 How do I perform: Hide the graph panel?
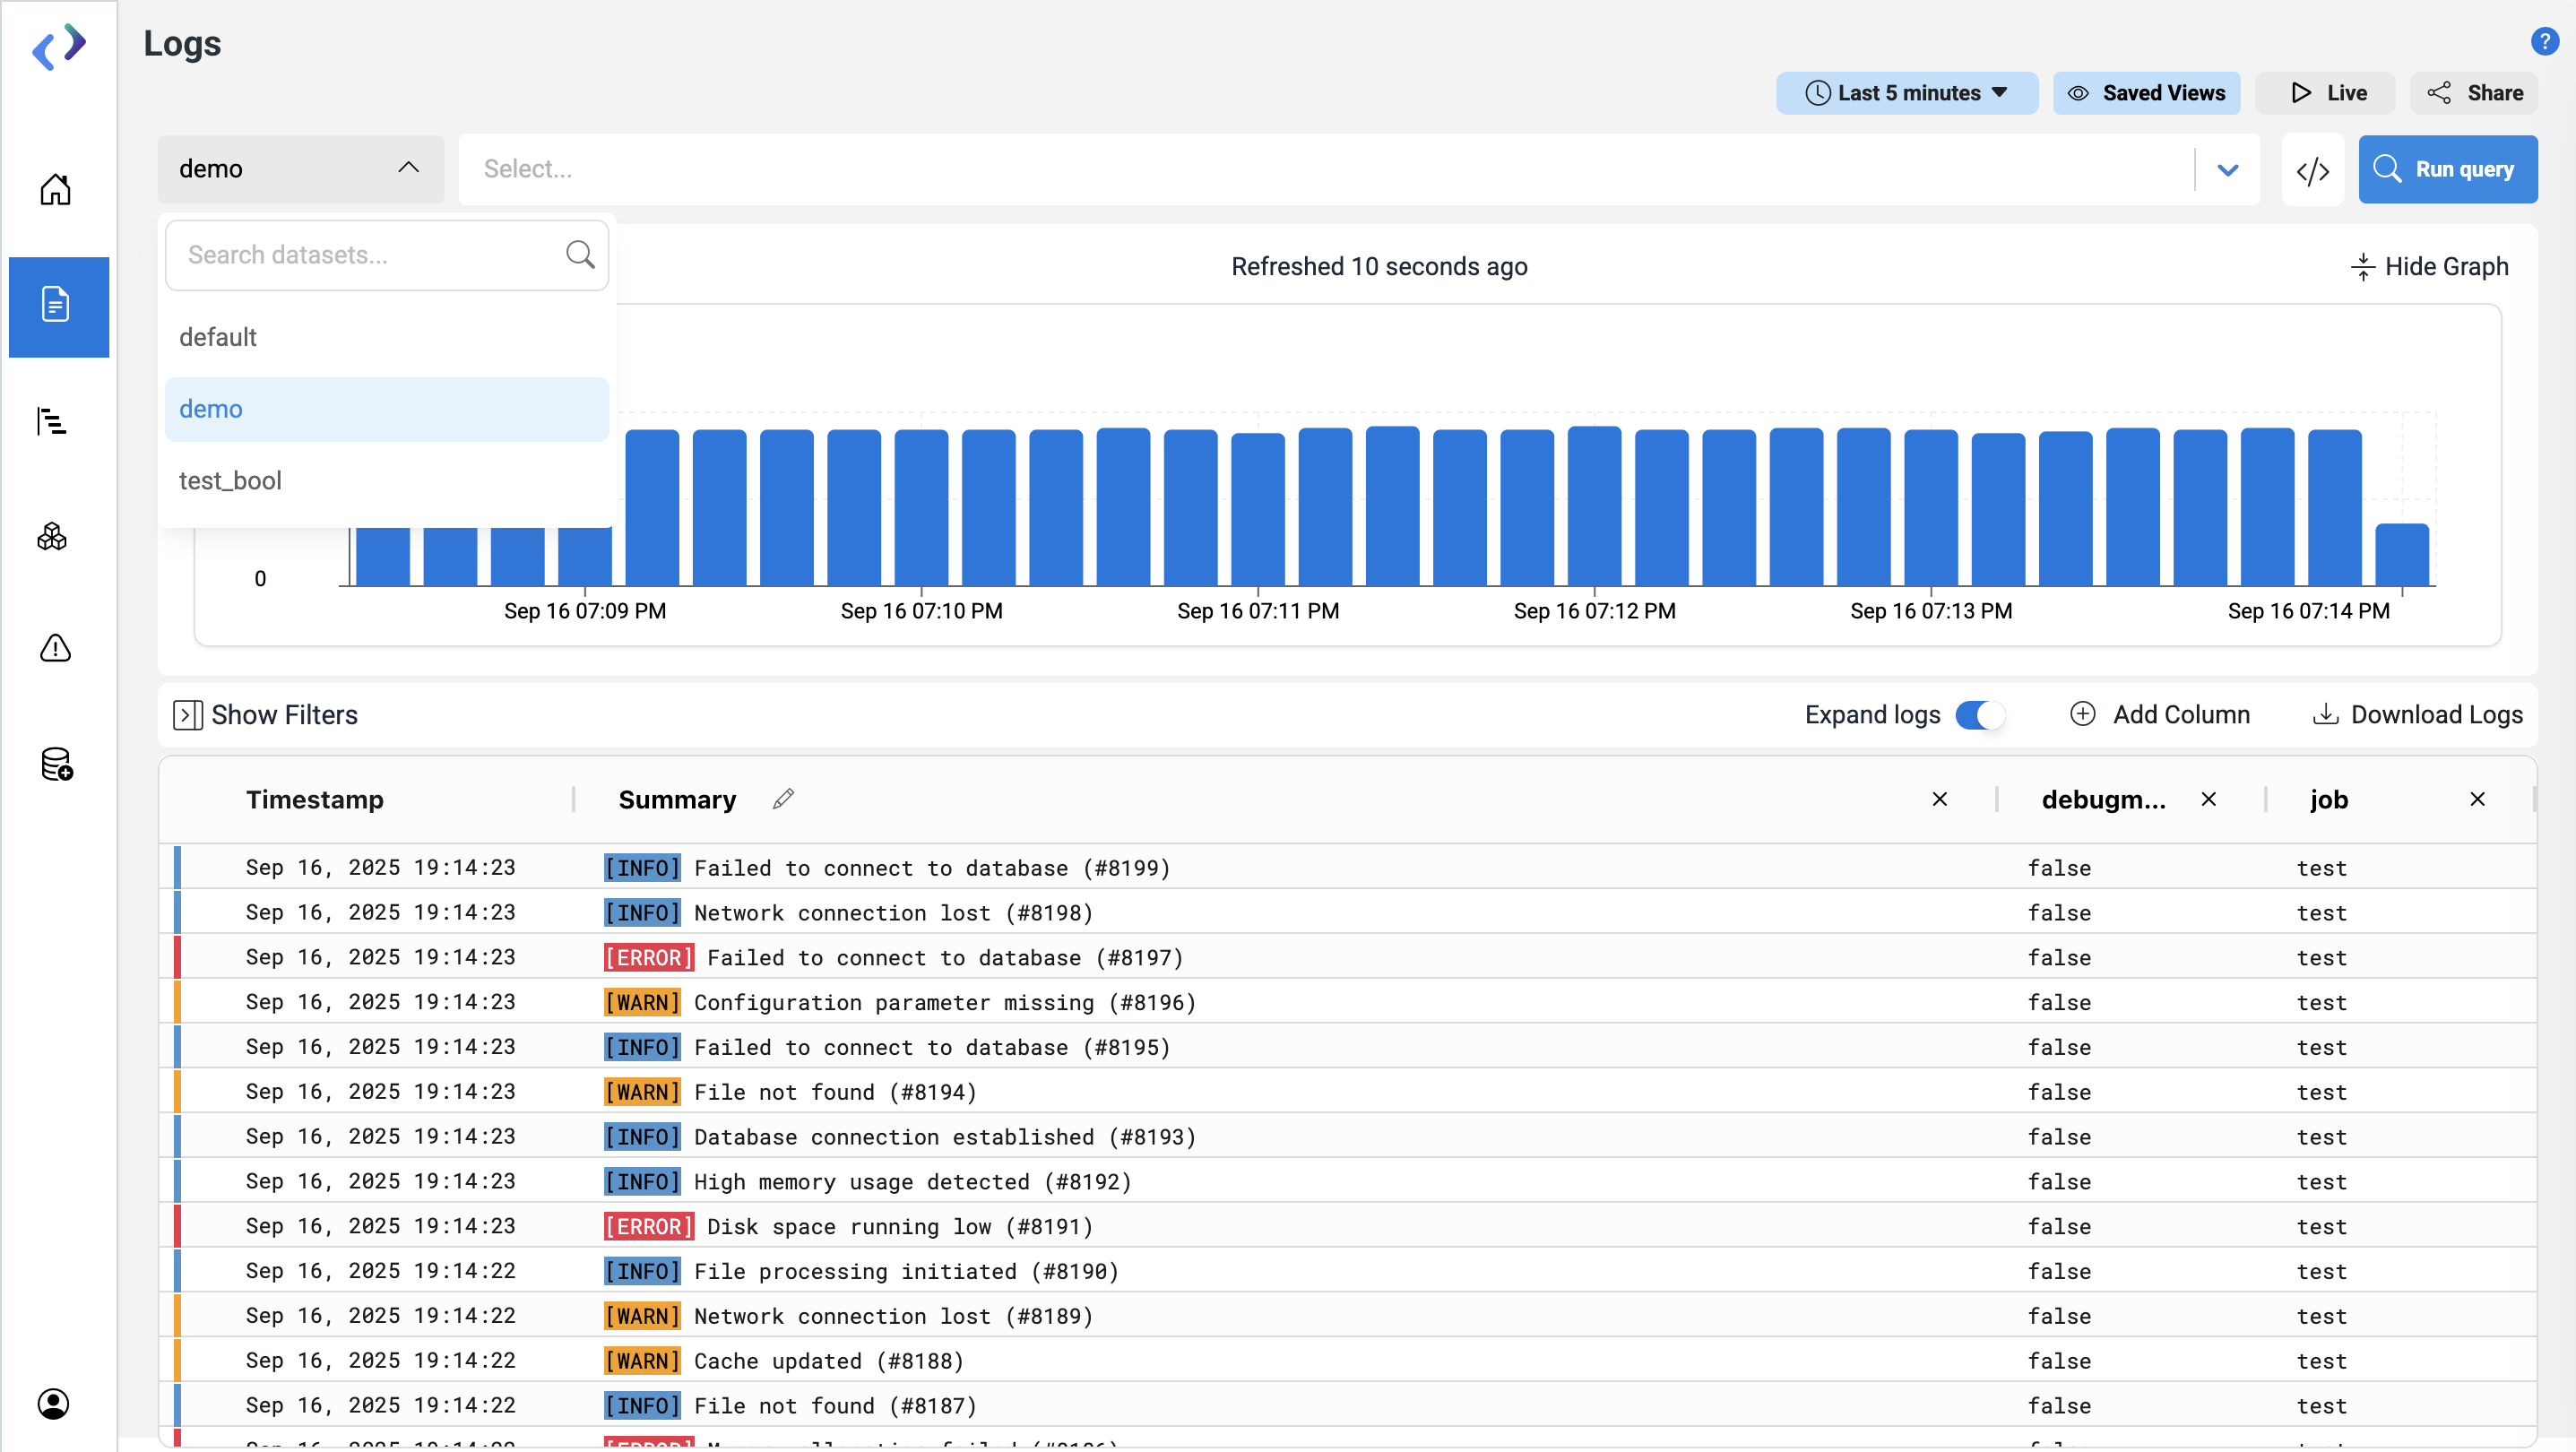(2430, 266)
